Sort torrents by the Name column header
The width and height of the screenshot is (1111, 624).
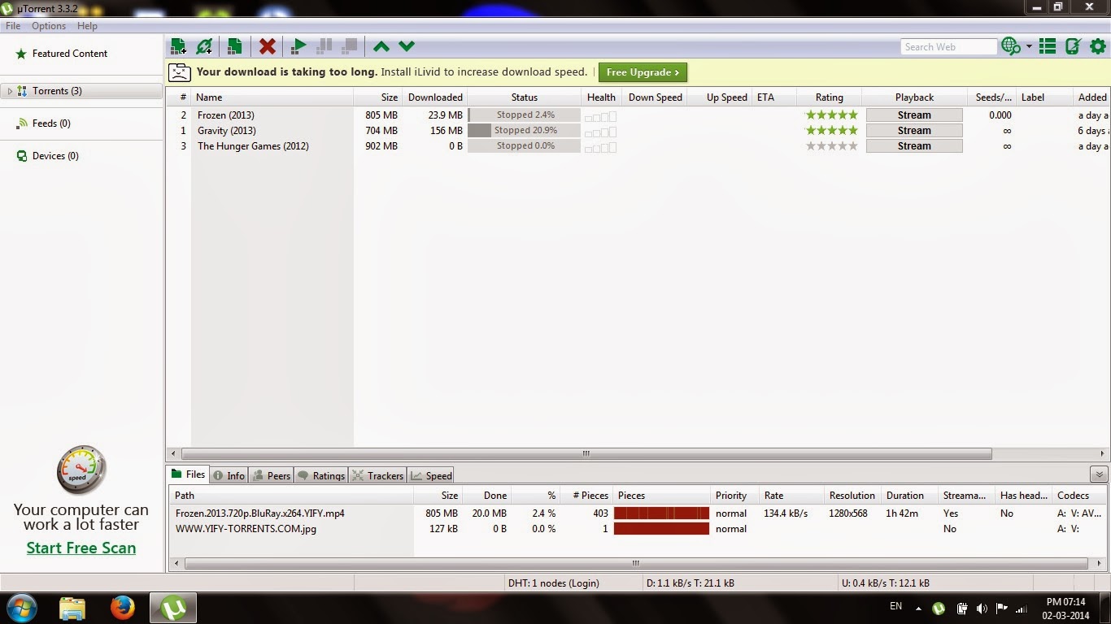pos(272,97)
